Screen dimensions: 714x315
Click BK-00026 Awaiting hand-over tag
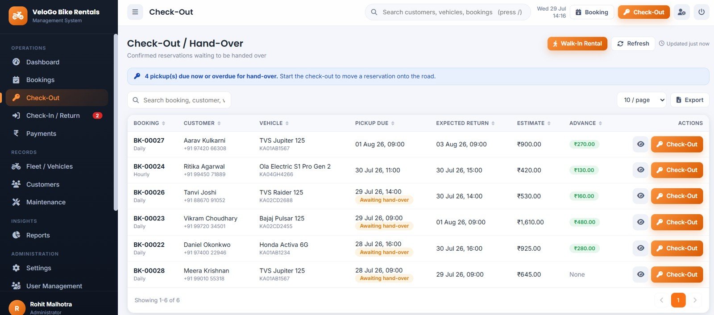[384, 200]
